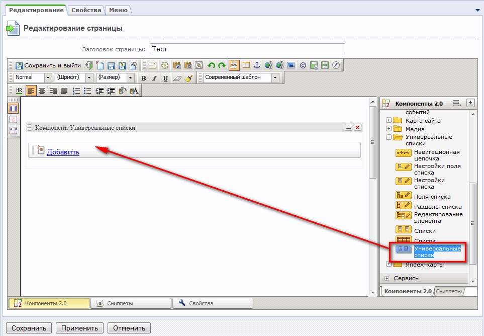
Task: Justify the text alignment
Action: (64, 91)
